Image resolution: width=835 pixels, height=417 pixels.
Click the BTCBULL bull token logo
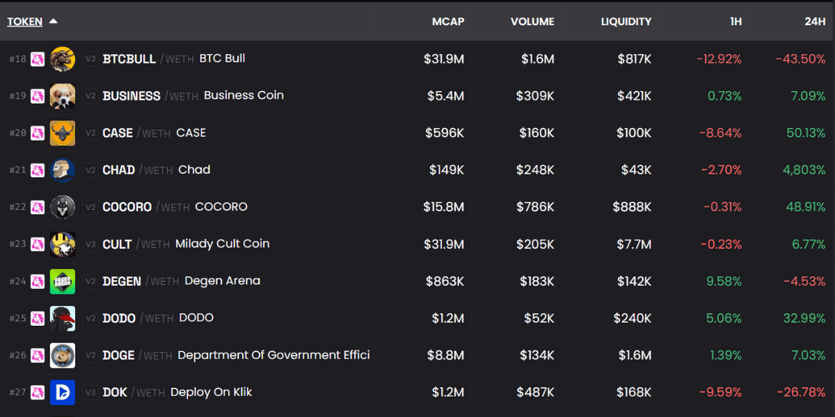(x=63, y=59)
